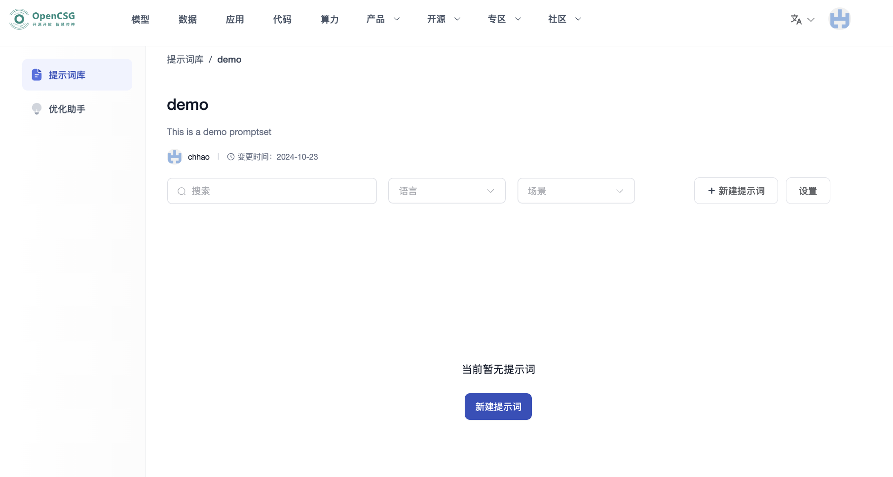The height and width of the screenshot is (477, 893).
Task: Open the 社区 community menu
Action: [564, 19]
